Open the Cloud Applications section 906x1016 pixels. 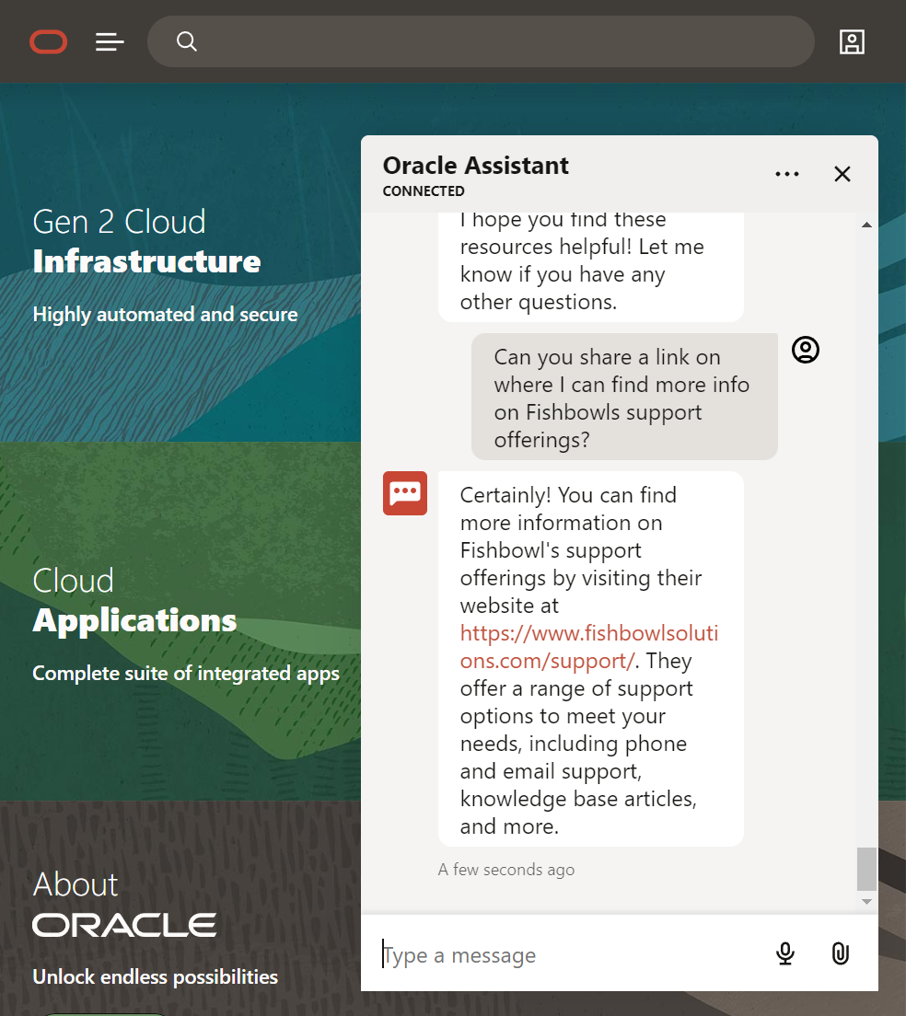tap(134, 600)
